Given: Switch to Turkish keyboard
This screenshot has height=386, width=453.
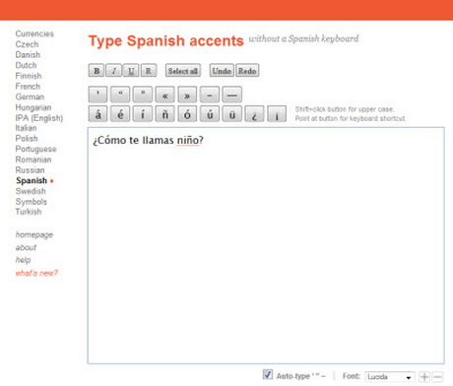Looking at the screenshot, I should (29, 212).
